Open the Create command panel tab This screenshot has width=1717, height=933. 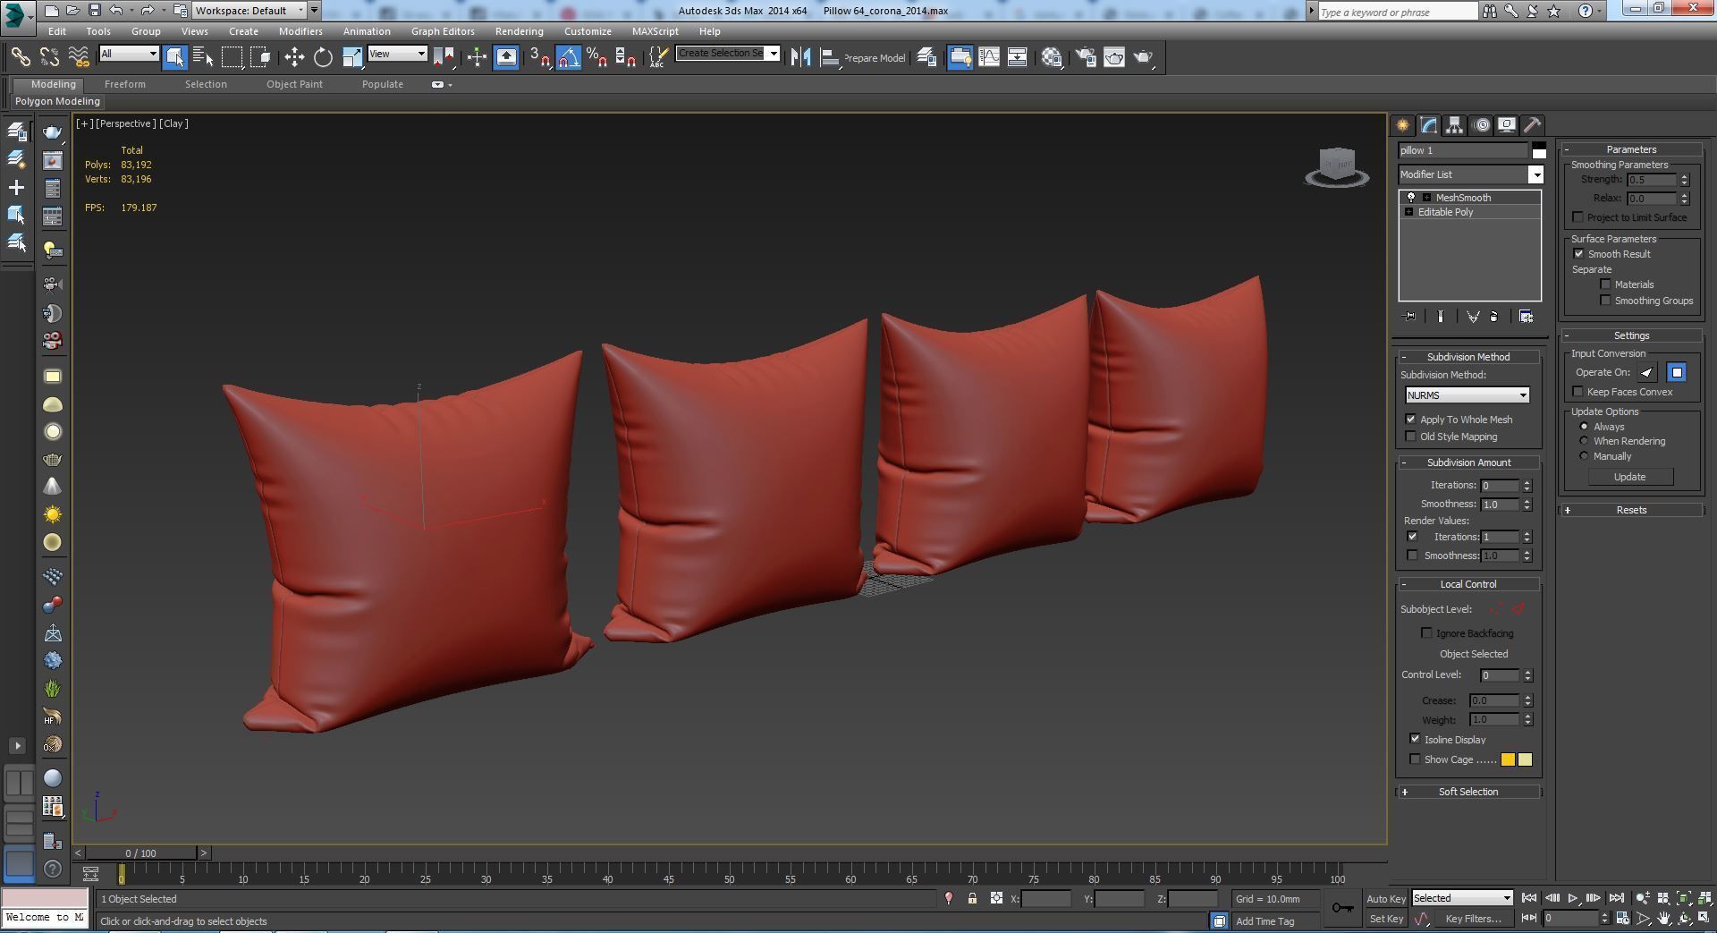(x=1402, y=125)
